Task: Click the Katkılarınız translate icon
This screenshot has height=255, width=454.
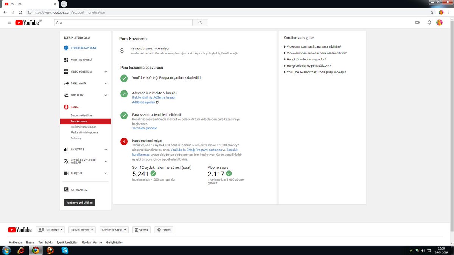Action: tap(66, 190)
